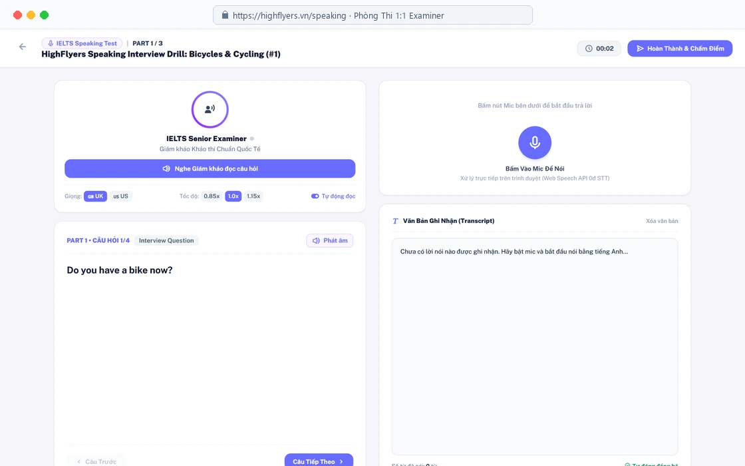Click the 00:02 timer display

599,49
